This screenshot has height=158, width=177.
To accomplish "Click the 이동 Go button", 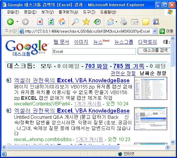I will coord(166,31).
